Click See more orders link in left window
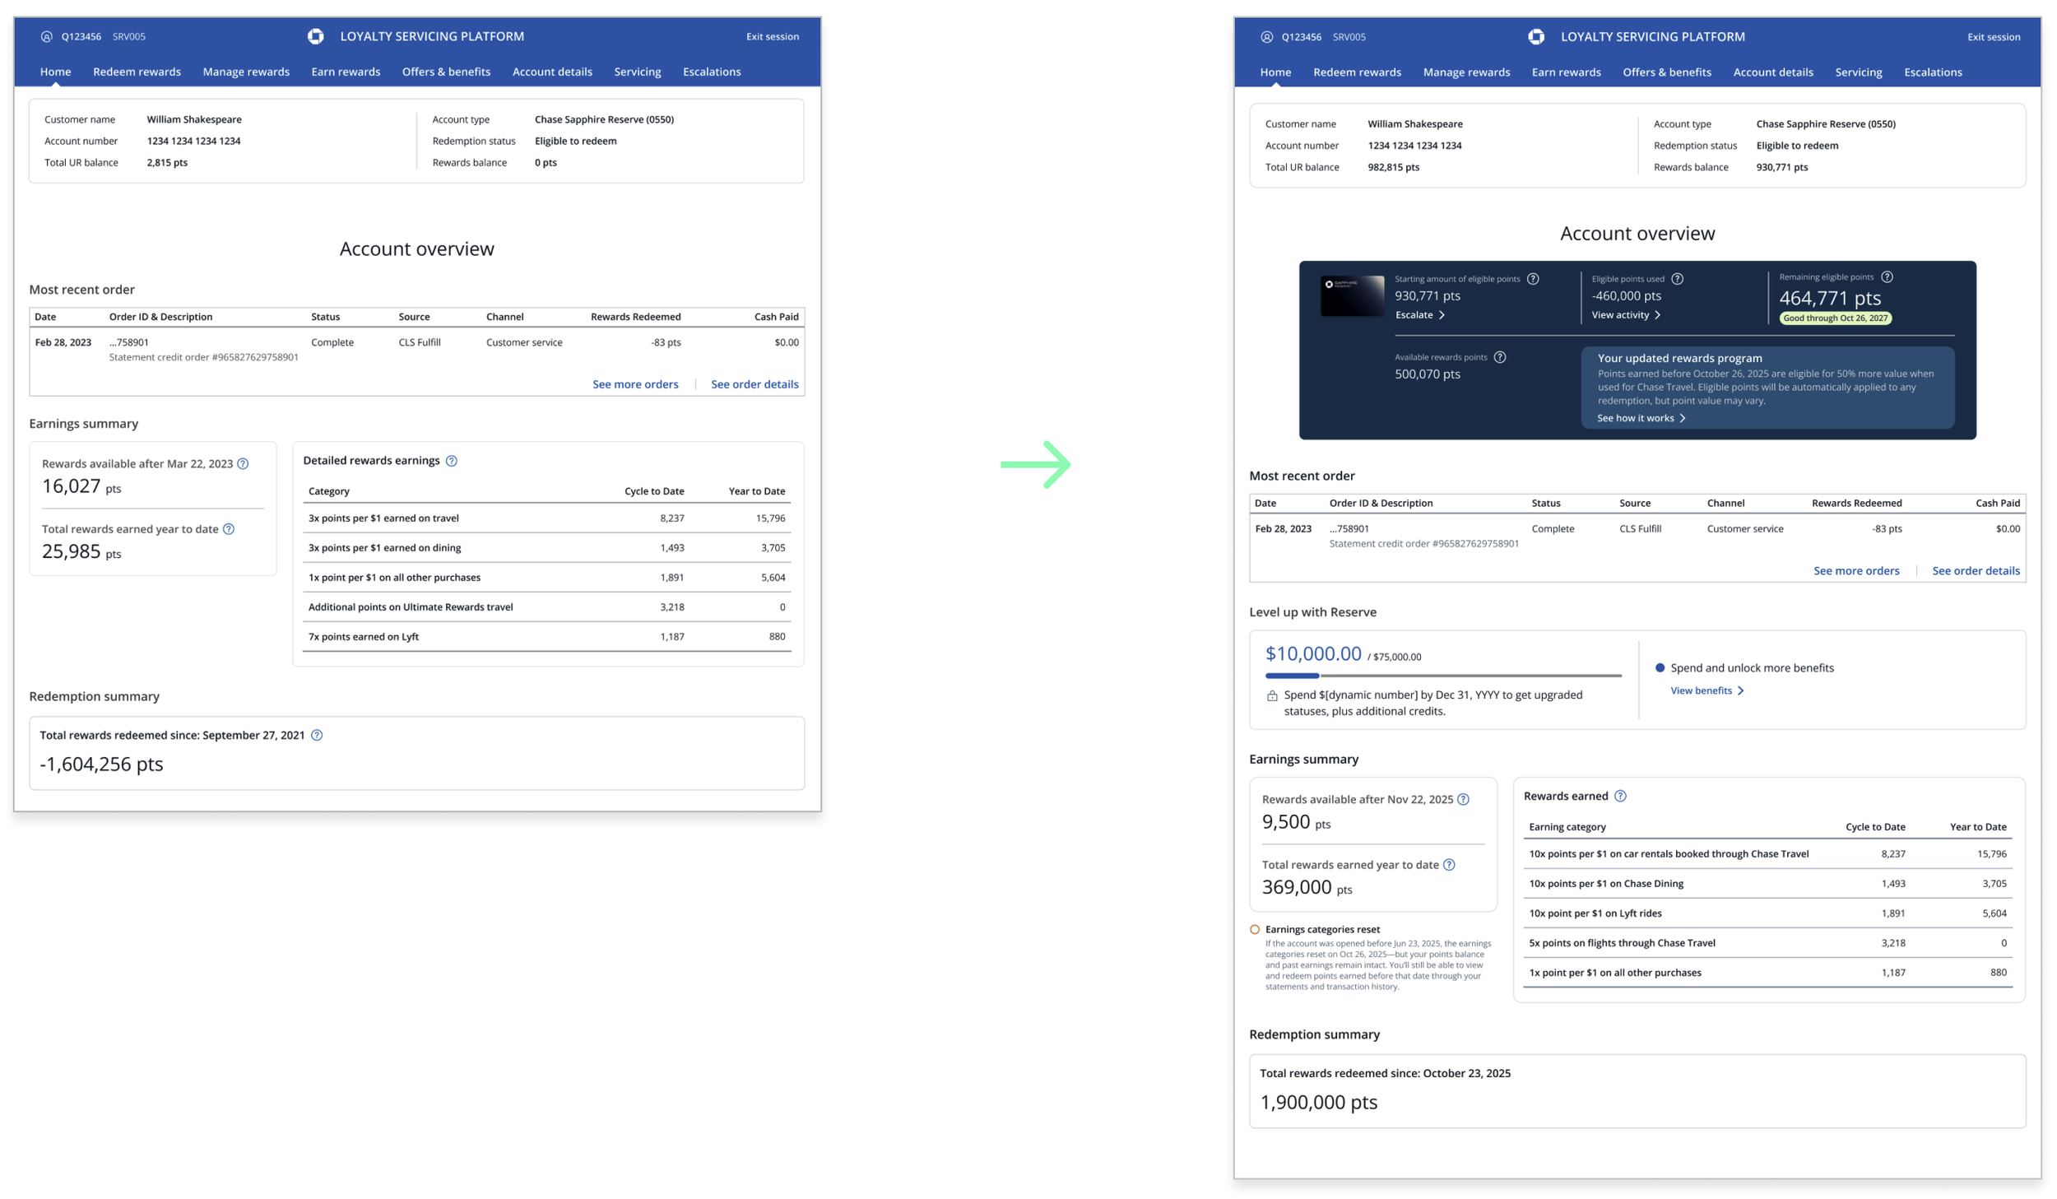This screenshot has height=1199, width=2057. [635, 384]
